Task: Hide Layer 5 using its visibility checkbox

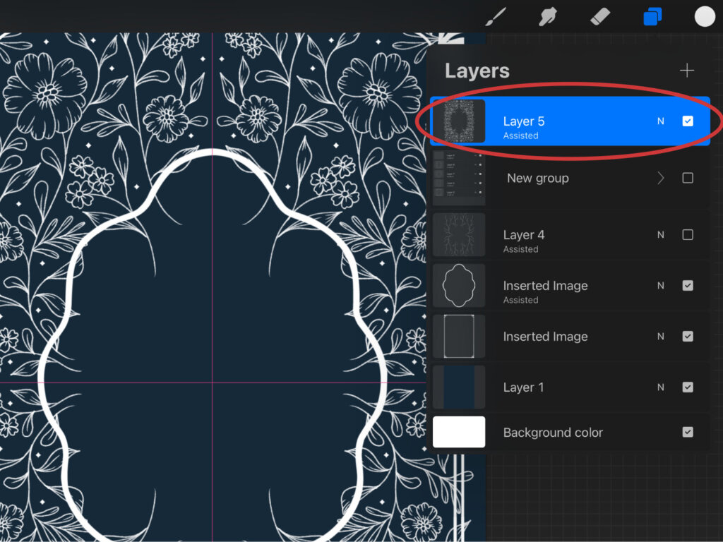Action: (x=688, y=121)
